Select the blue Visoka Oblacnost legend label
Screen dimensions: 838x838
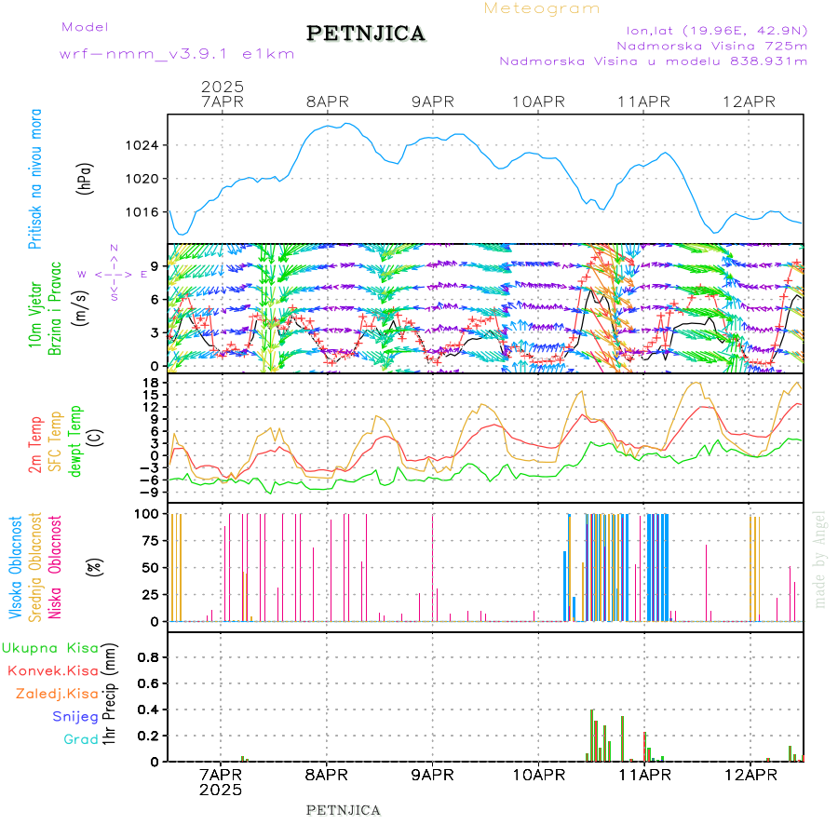coord(15,568)
